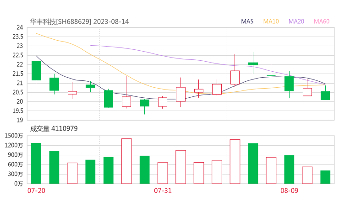339x201 pixels.
Task: Select the 07-20 date label on x-axis
Action: (36, 190)
